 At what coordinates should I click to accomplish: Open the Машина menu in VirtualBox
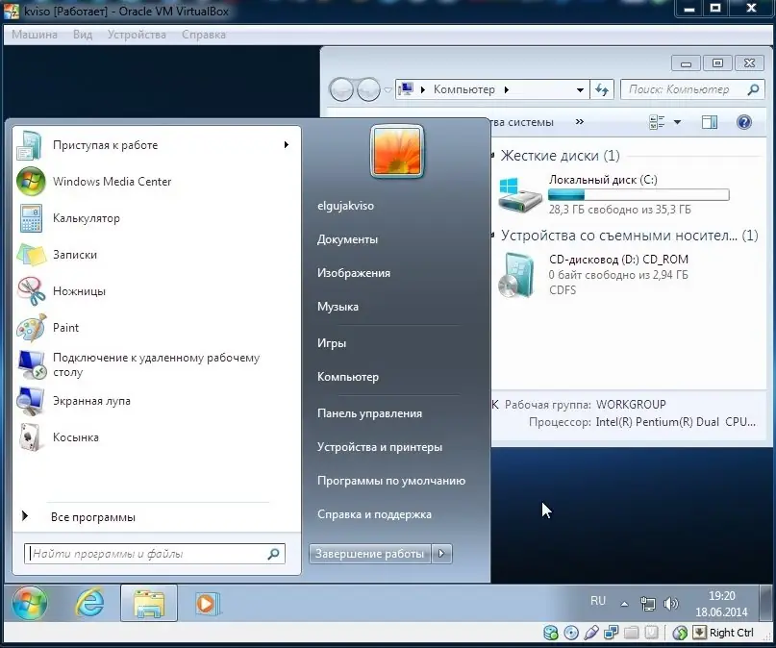35,35
